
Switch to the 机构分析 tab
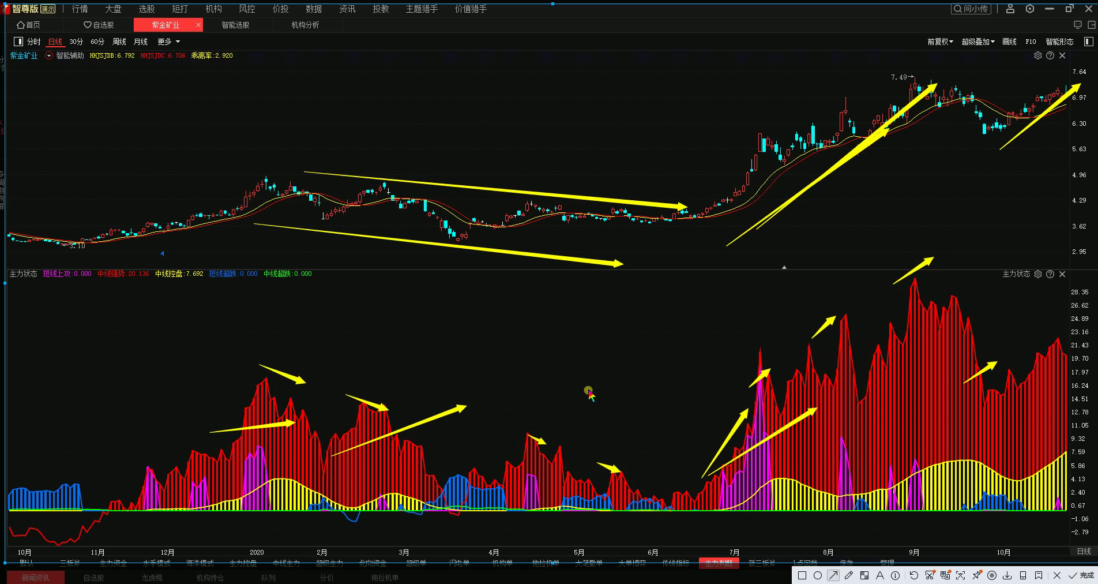306,25
